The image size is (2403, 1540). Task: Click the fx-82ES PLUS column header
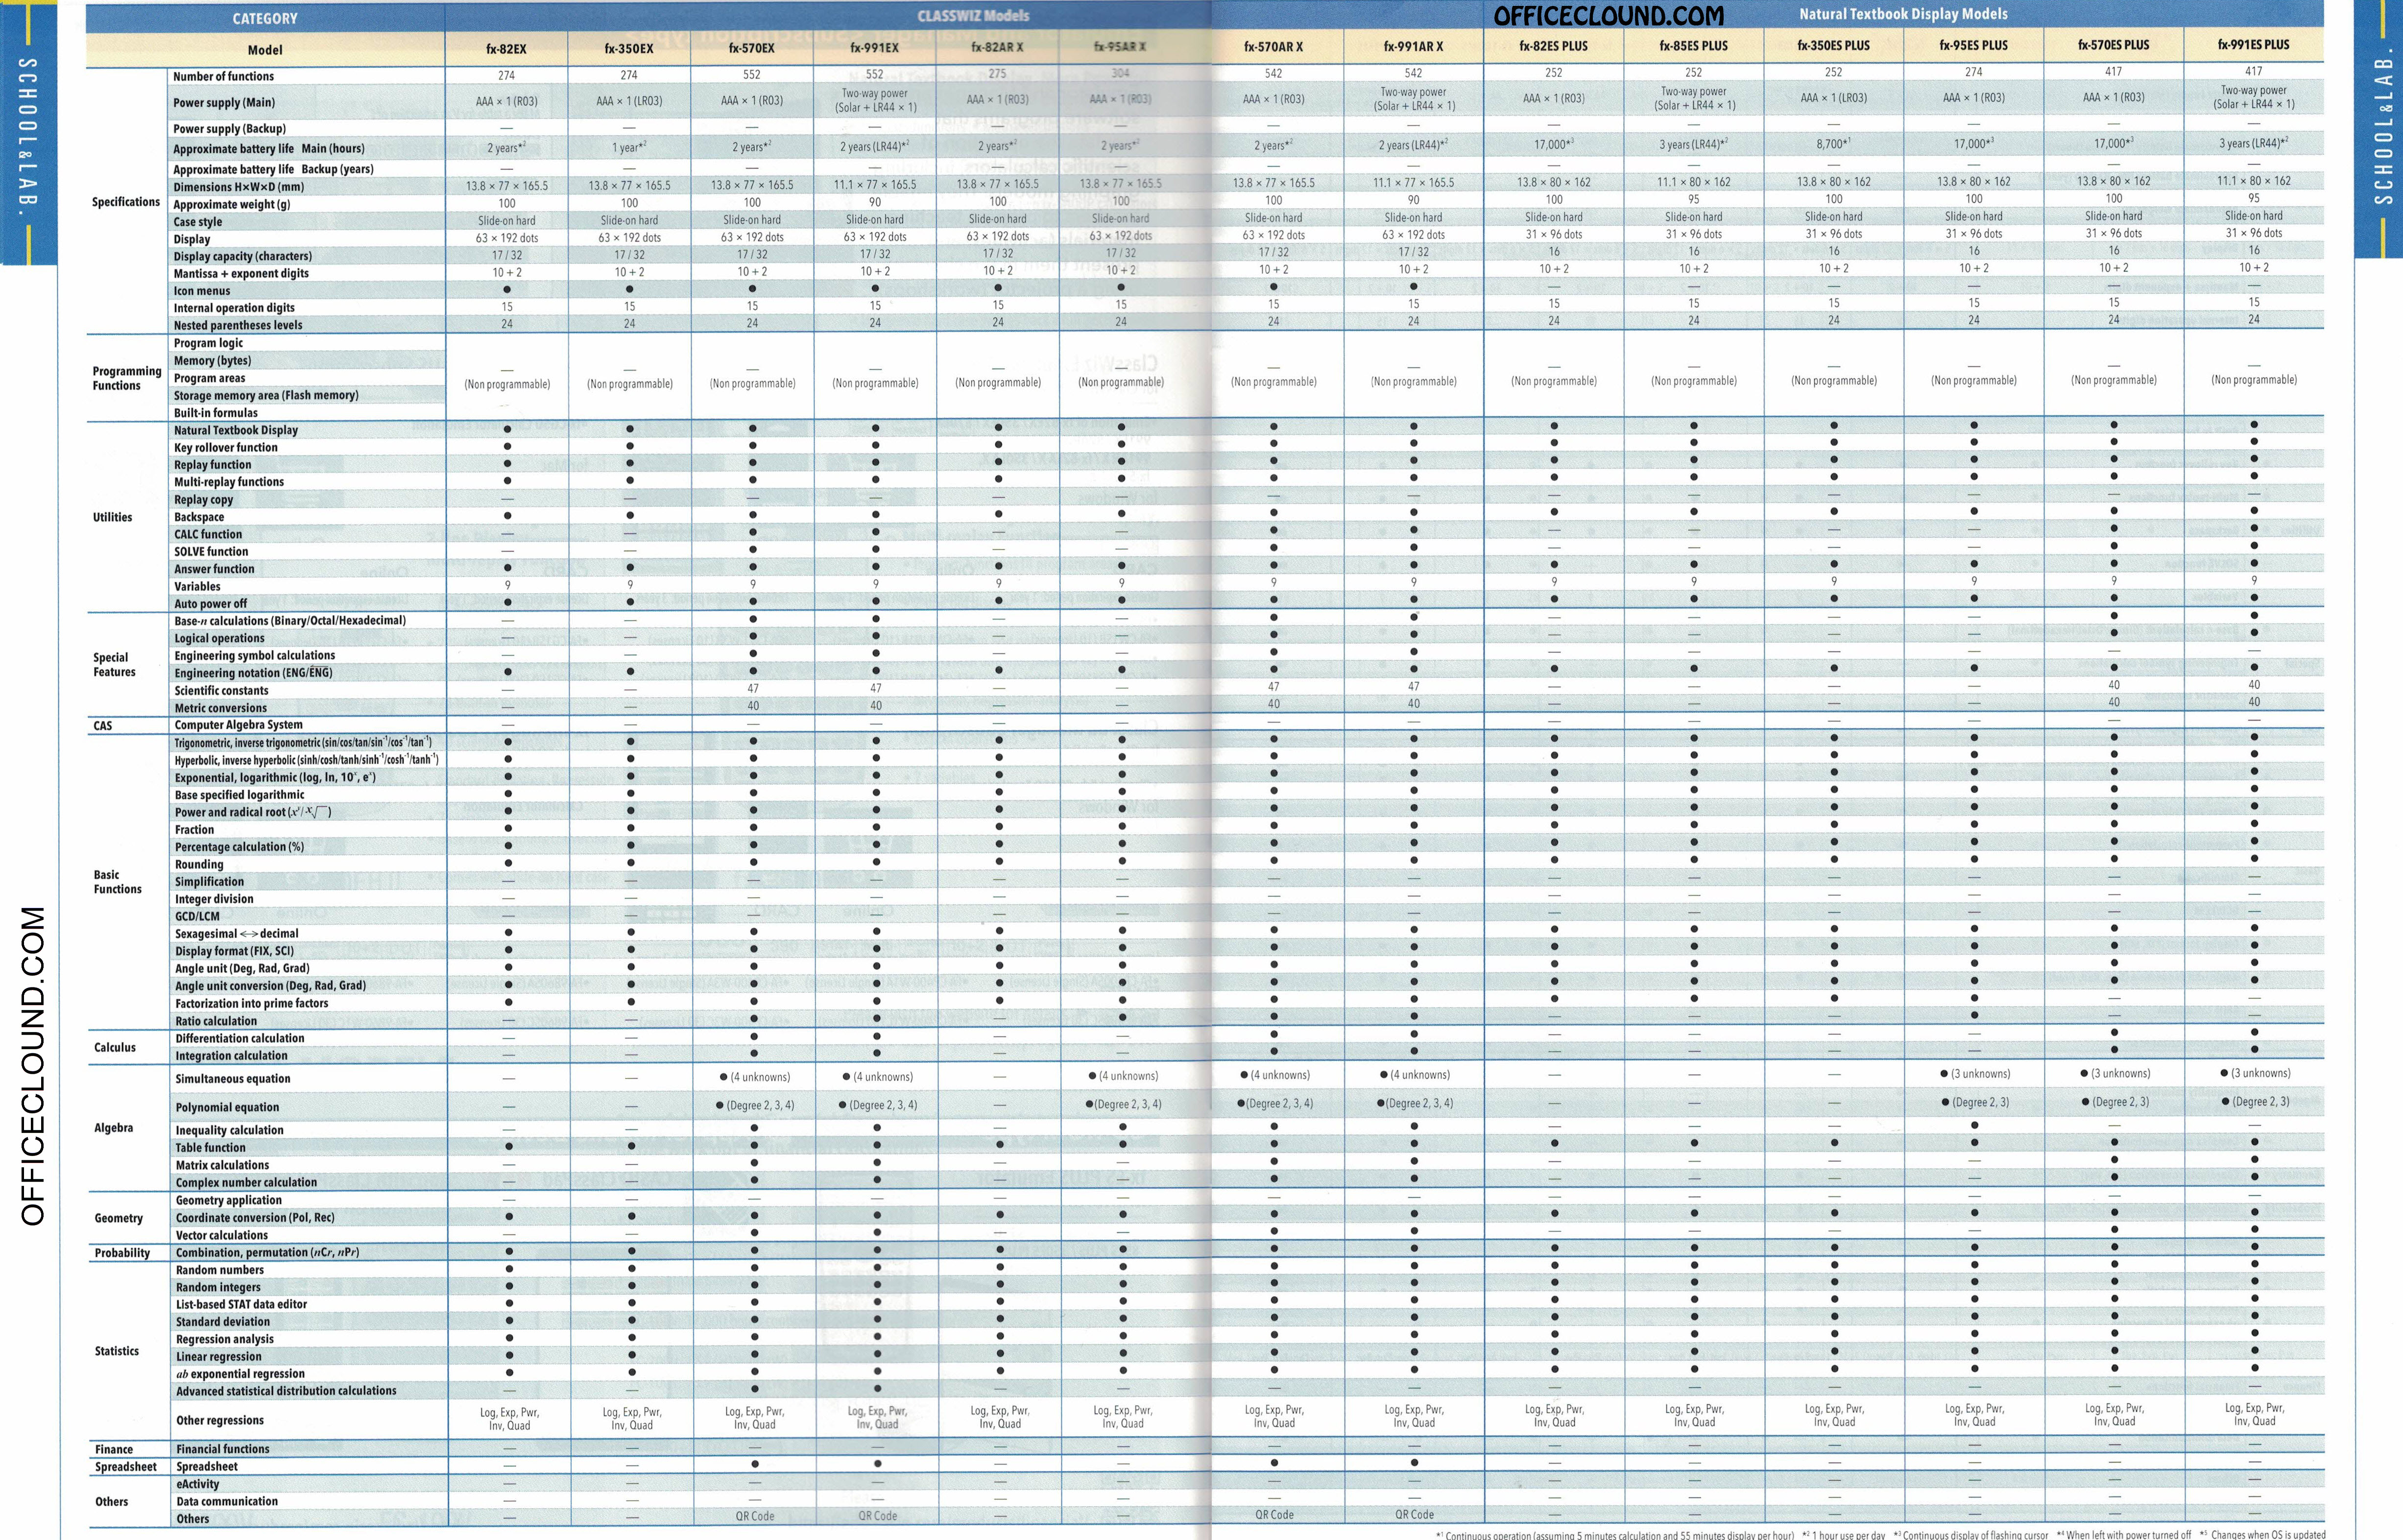click(x=1553, y=46)
